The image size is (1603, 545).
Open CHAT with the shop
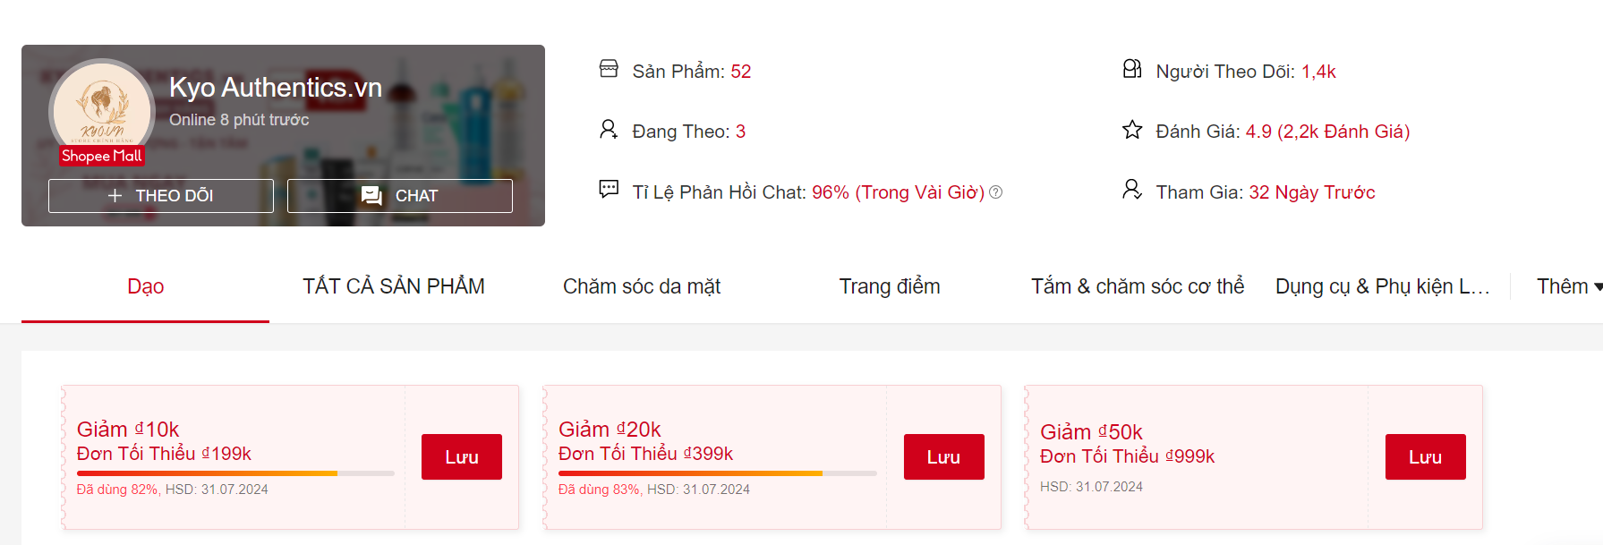400,196
